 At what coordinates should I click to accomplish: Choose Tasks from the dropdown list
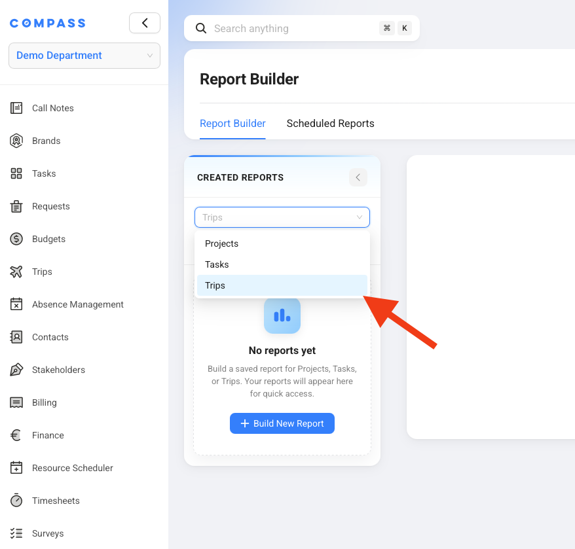click(x=282, y=264)
